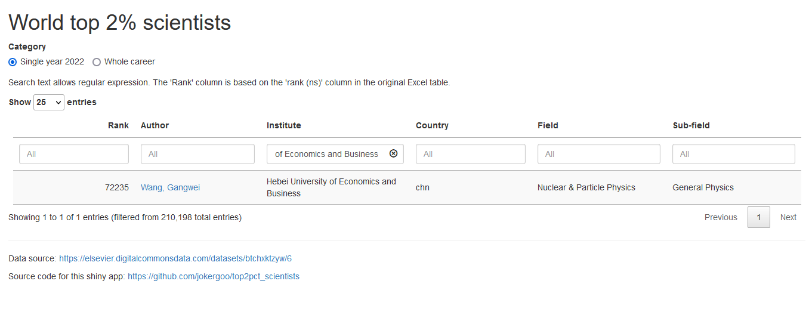Sort by the Sub-field column header
Viewport: 812px width, 327px height.
click(691, 125)
